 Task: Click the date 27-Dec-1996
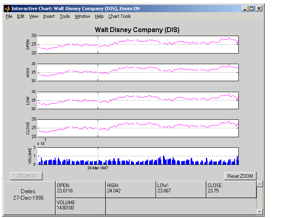(x=28, y=198)
